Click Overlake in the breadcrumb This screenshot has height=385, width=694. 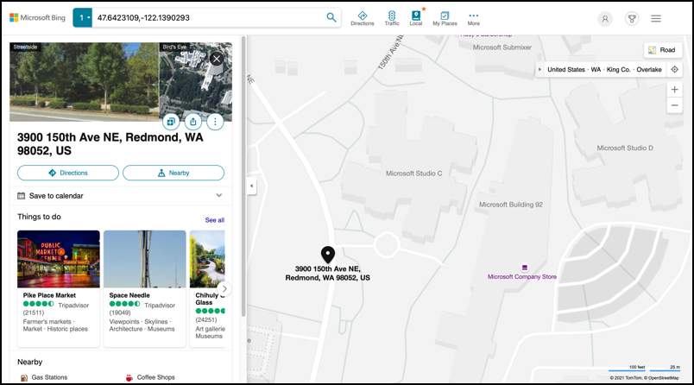pos(649,69)
